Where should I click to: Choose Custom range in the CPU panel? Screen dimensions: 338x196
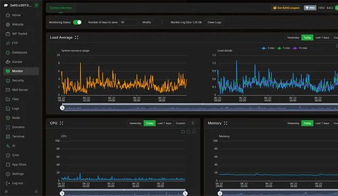[x=180, y=123]
